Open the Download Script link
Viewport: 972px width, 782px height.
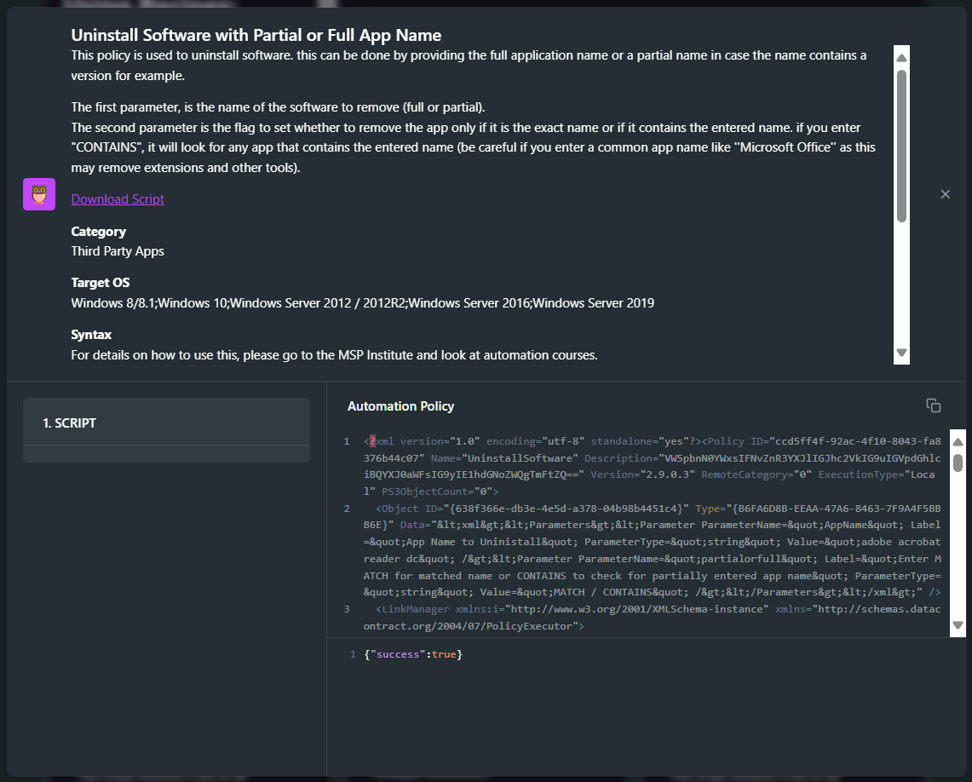tap(118, 199)
